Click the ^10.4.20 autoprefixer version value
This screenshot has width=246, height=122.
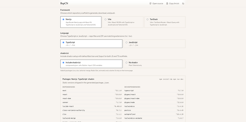[180, 114]
